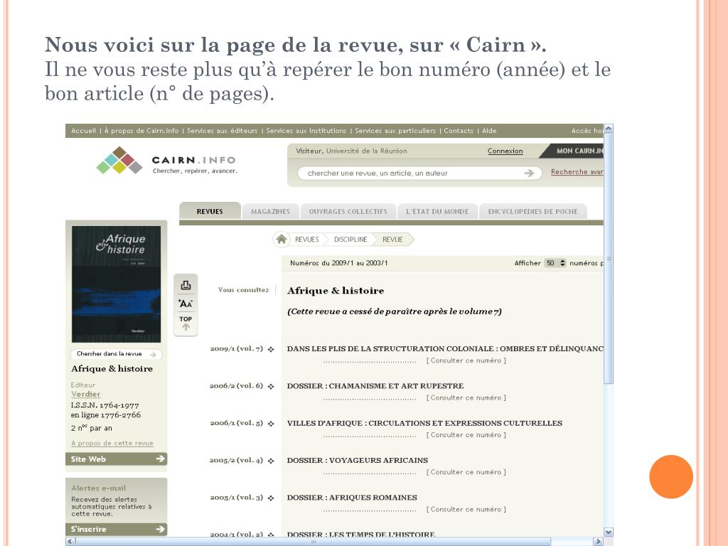Click the diamond icon beside 2005/1 (vol. 3)

tap(271, 498)
